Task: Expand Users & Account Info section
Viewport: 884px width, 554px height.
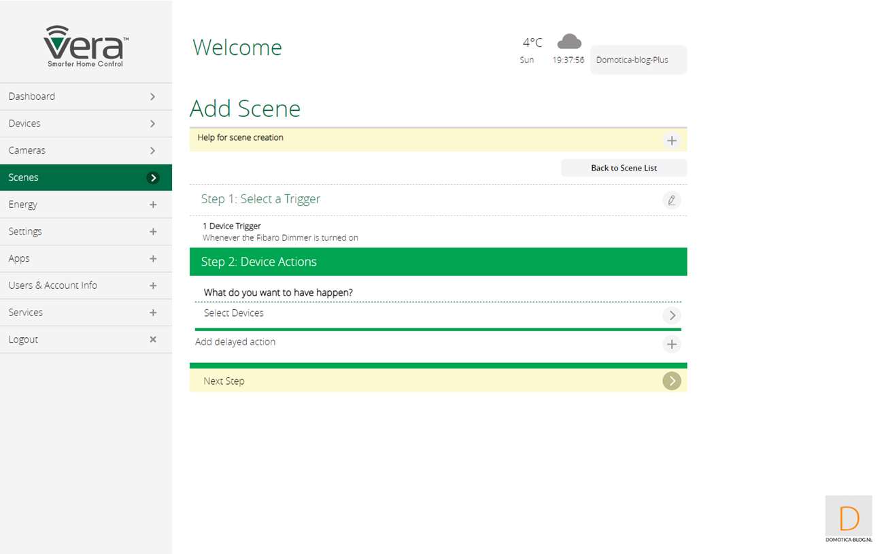Action: [153, 285]
